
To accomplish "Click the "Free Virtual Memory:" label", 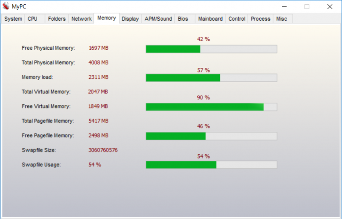I will pyautogui.click(x=46, y=106).
